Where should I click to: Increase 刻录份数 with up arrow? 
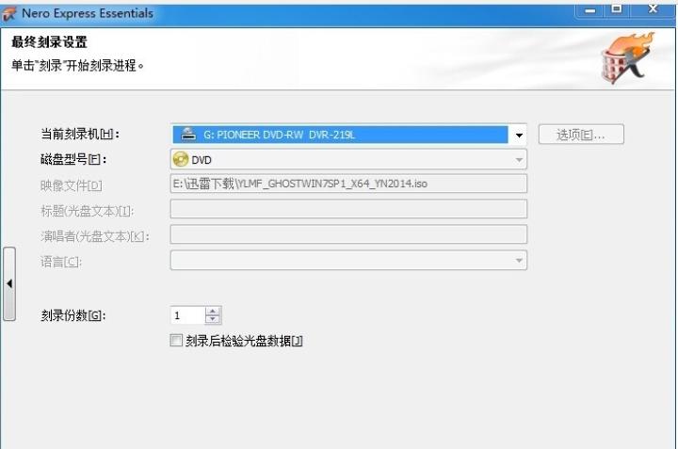pos(213,312)
